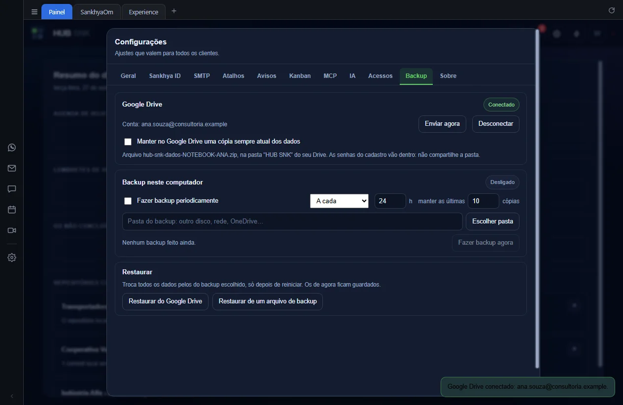Viewport: 623px width, 405px height.
Task: Enable keeping a current copy on Google Drive
Action: (x=128, y=142)
